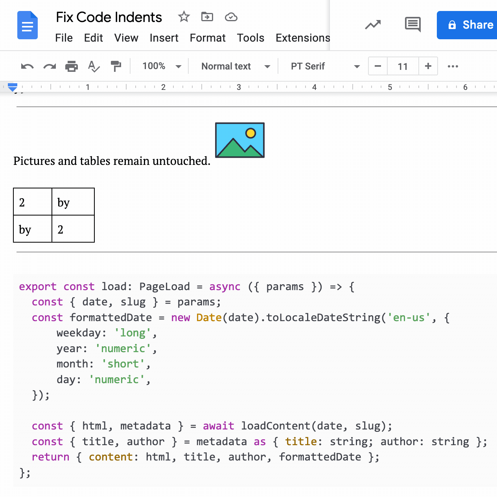Click the move to folder icon

207,17
